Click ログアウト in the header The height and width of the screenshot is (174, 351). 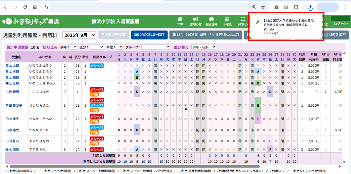(341, 24)
